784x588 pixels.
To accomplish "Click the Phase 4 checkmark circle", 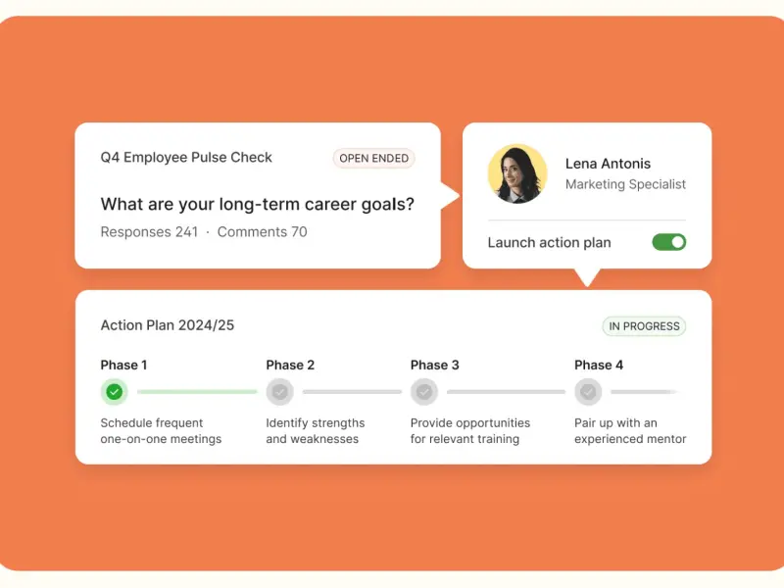I will [x=588, y=392].
